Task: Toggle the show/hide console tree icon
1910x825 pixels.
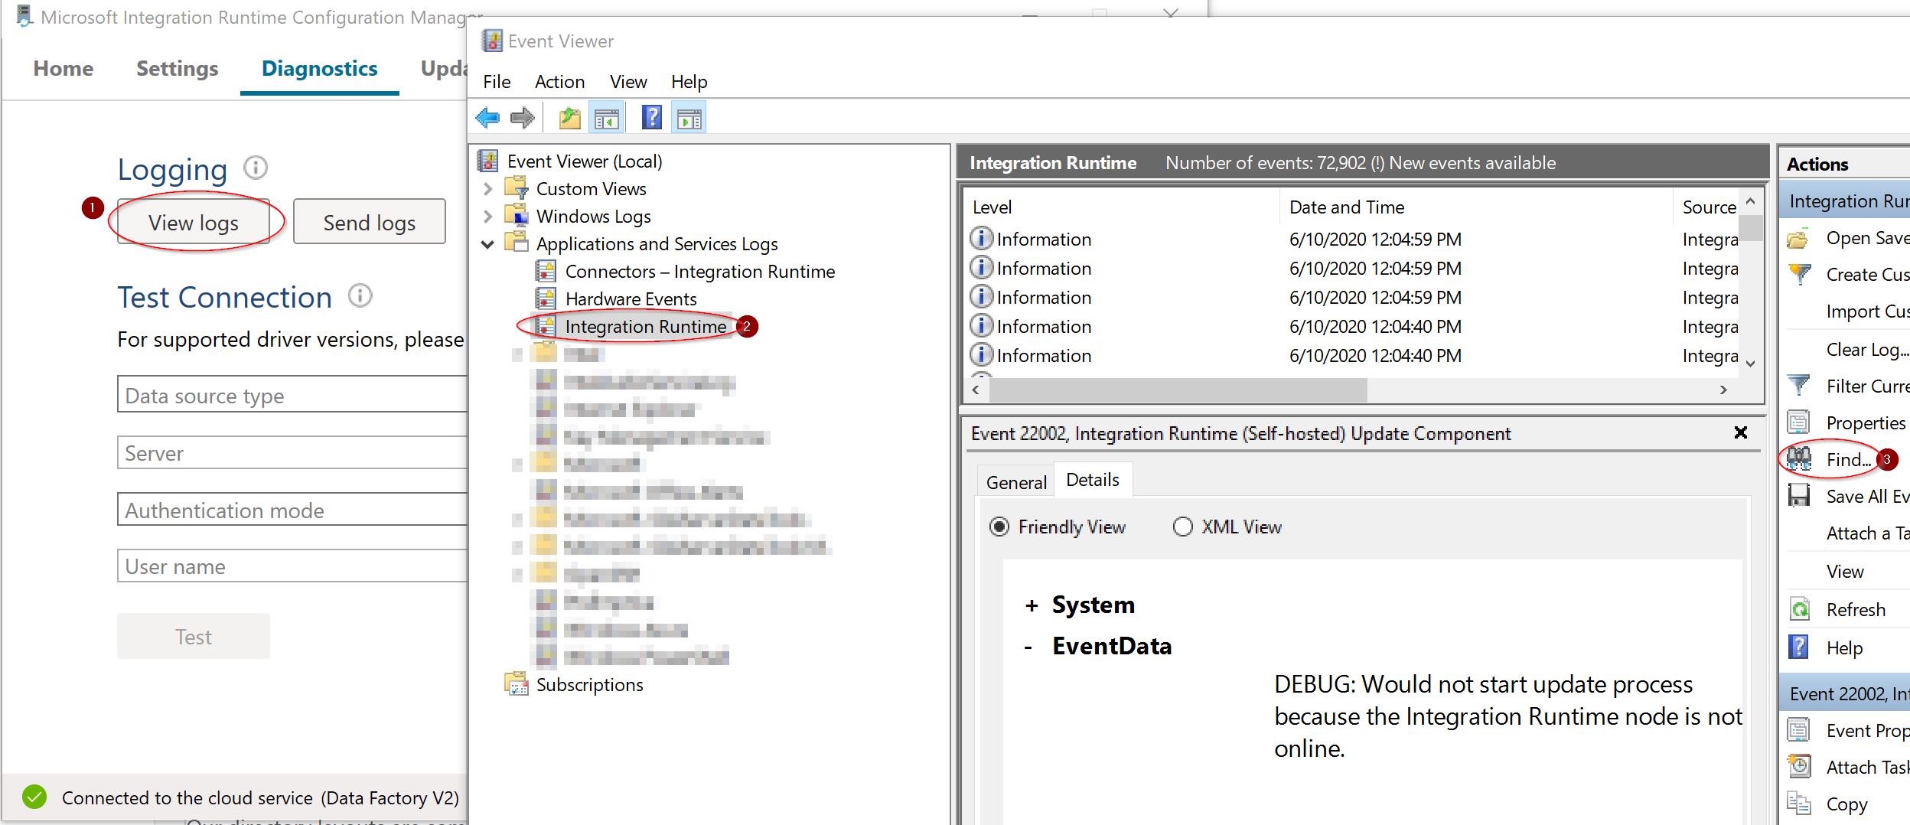Action: pos(607,118)
